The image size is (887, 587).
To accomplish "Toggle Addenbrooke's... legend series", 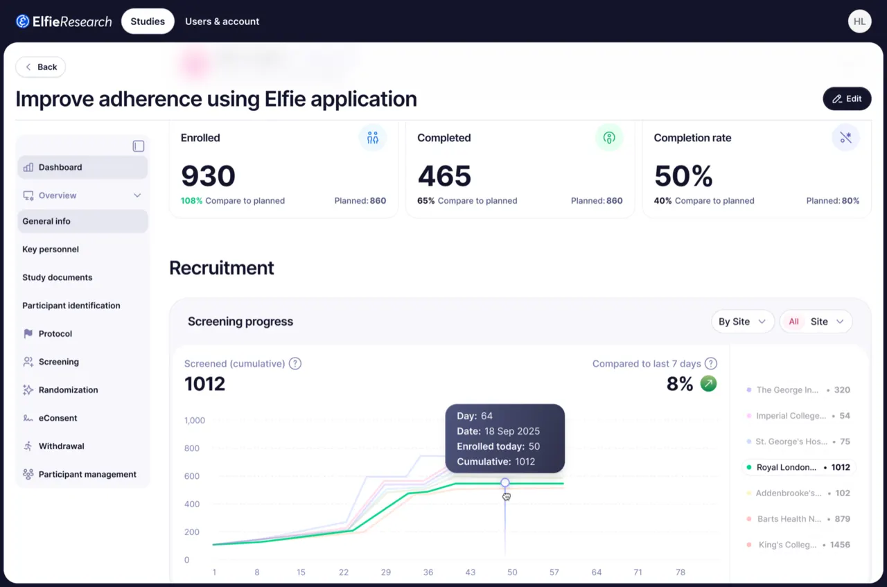I will (799, 493).
